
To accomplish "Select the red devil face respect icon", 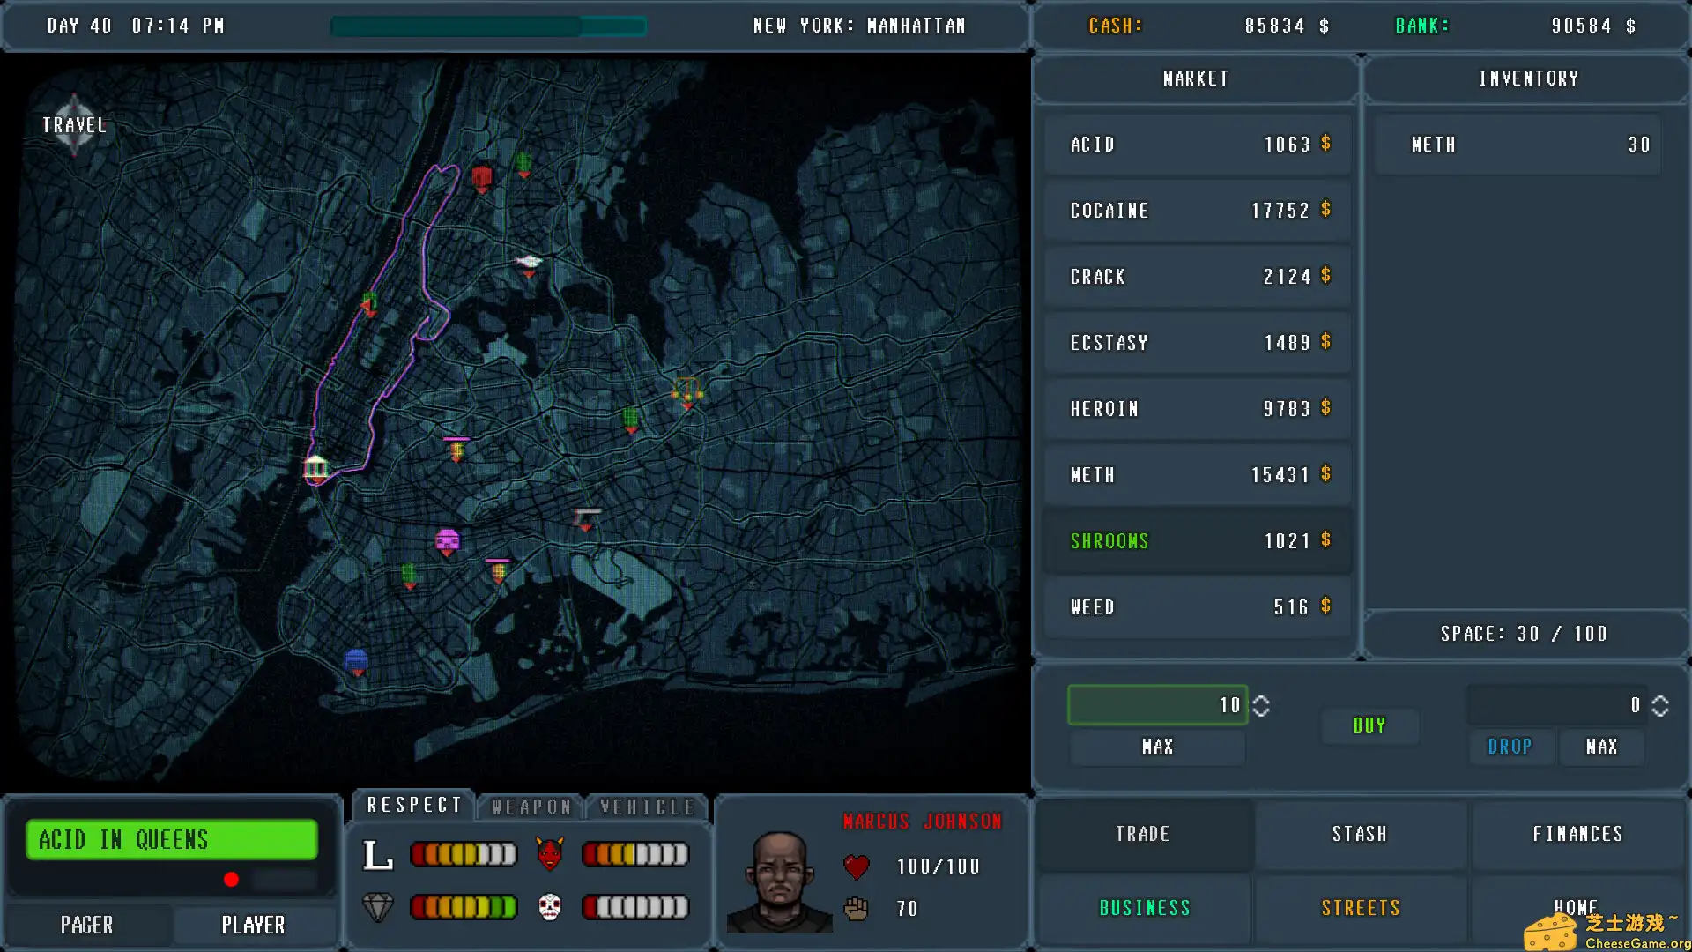I will point(550,852).
